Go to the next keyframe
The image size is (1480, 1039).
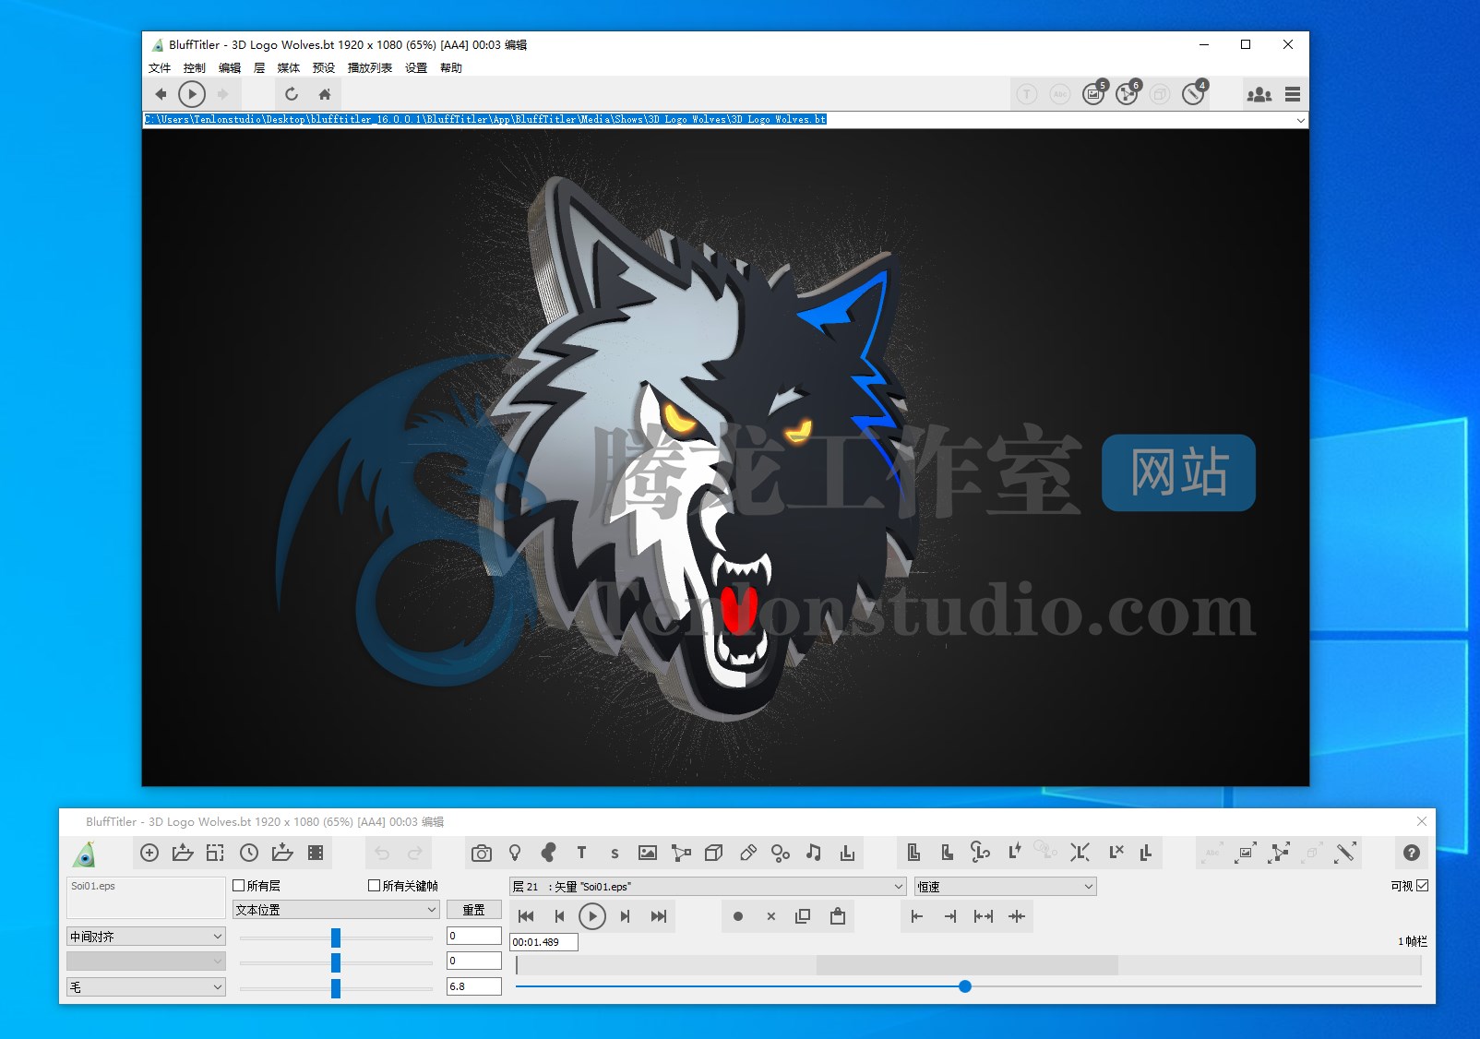[x=626, y=916]
